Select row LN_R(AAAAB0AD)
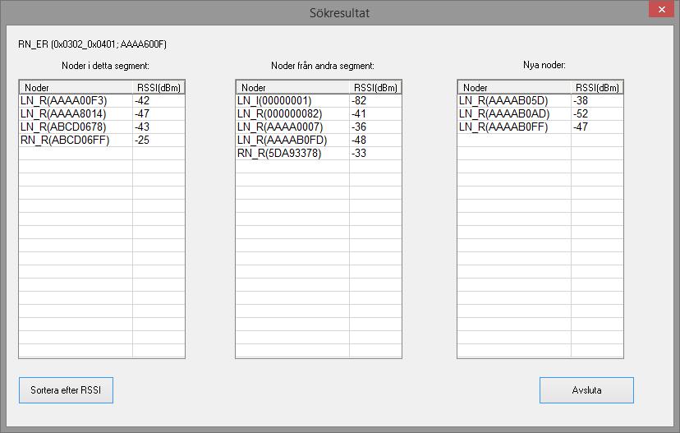 coord(540,113)
